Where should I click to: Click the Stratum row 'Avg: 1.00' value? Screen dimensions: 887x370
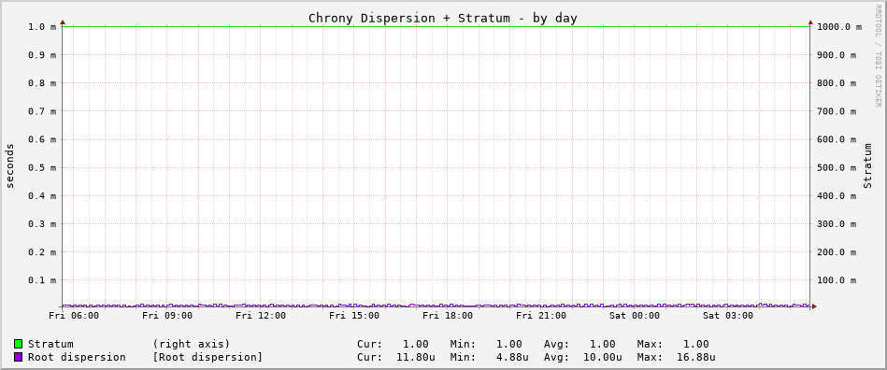click(579, 344)
